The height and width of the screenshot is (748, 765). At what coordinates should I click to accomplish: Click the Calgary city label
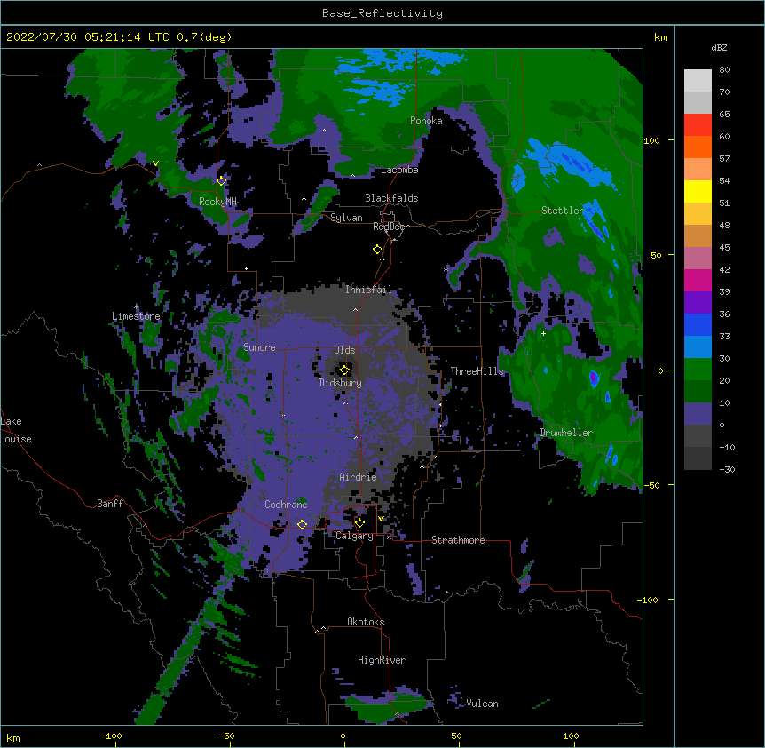pyautogui.click(x=354, y=536)
